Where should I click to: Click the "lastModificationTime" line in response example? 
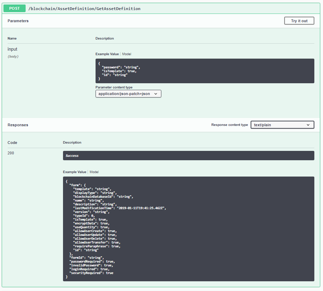[119, 208]
